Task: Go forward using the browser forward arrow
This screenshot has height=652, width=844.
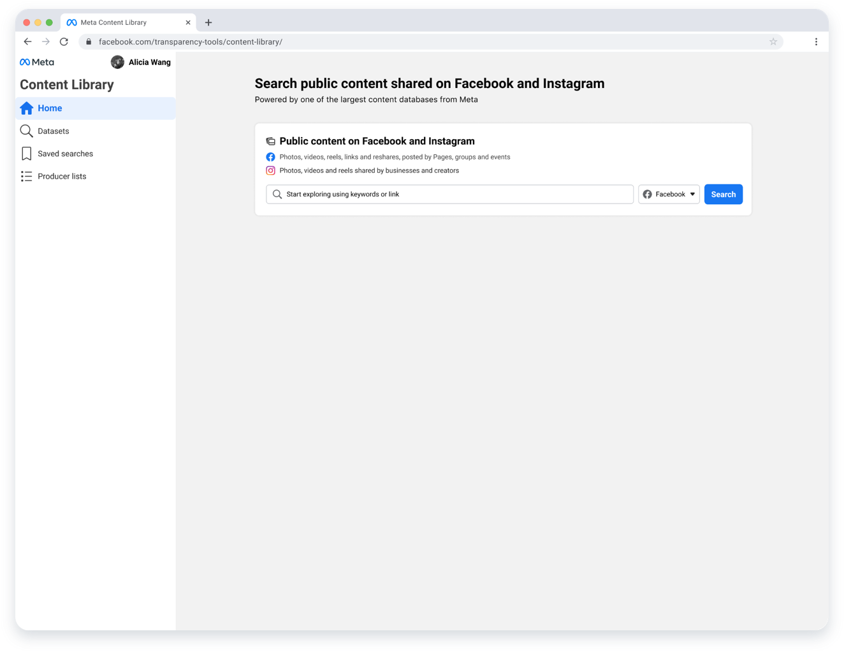Action: point(46,41)
